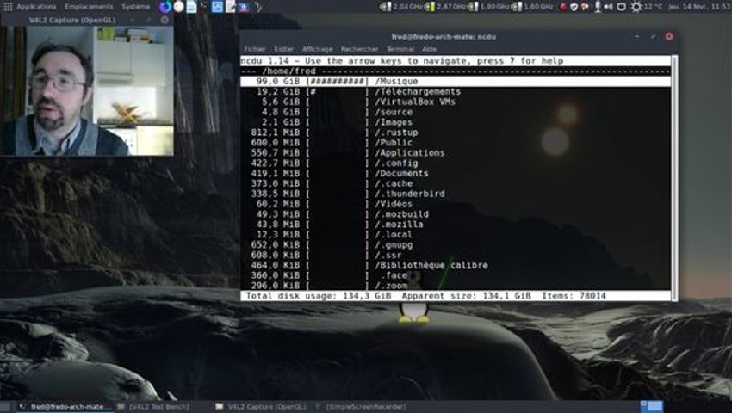Select the /.thunderbird row in ncdu

(456, 194)
